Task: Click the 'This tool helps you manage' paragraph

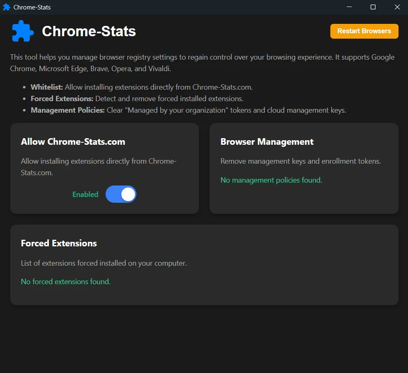Action: [202, 63]
